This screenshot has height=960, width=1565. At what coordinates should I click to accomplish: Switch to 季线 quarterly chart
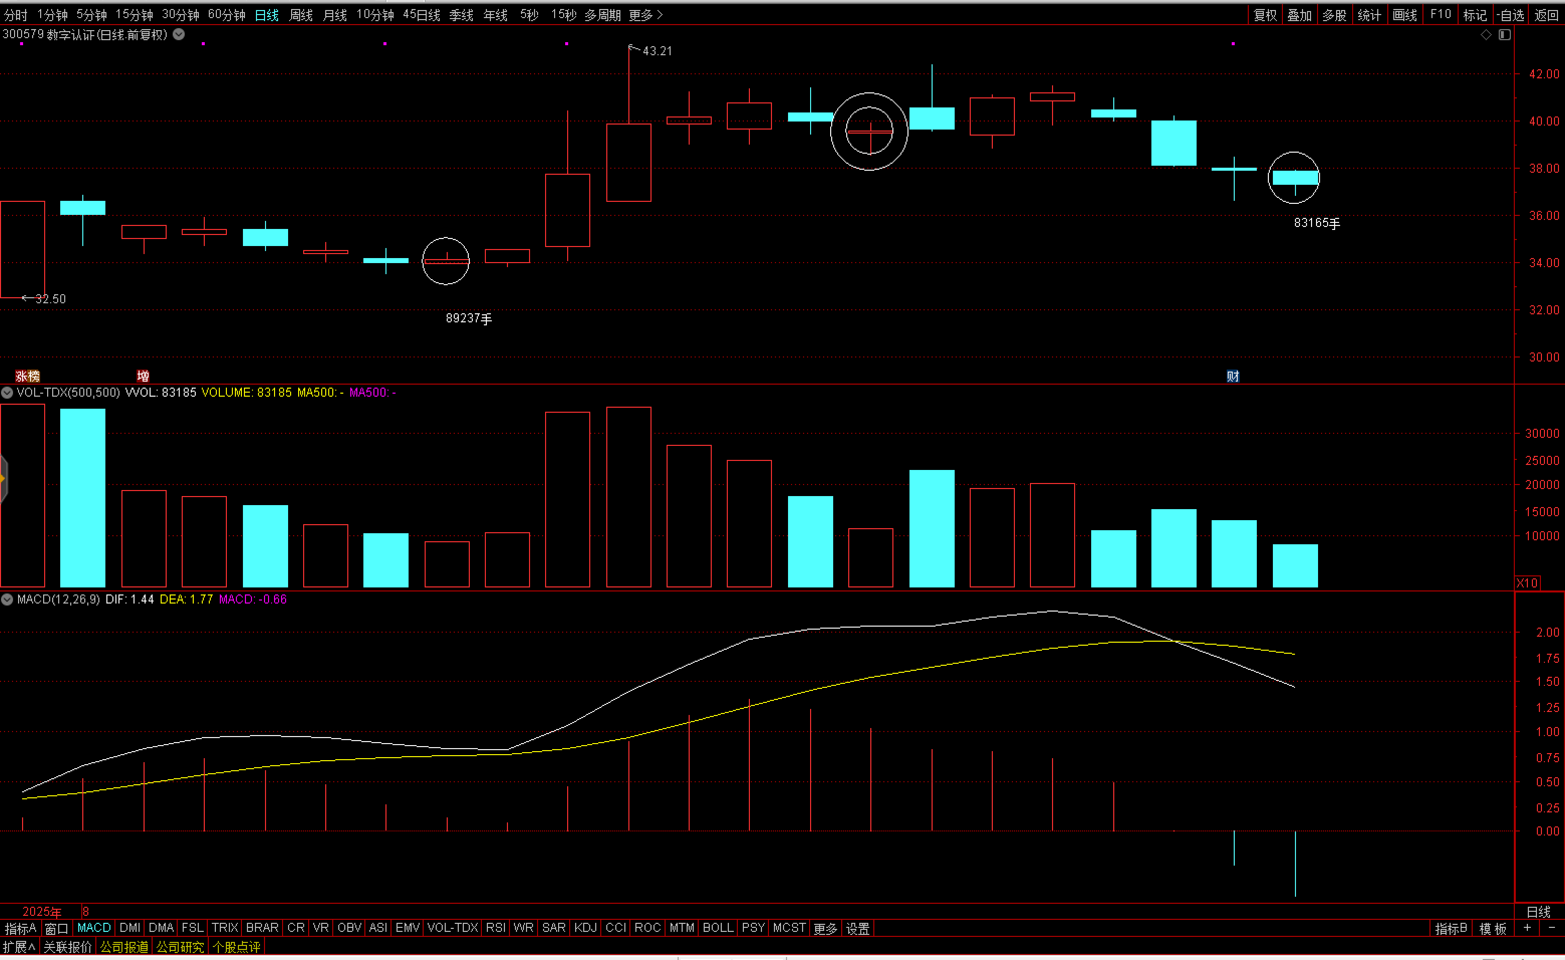pos(462,15)
